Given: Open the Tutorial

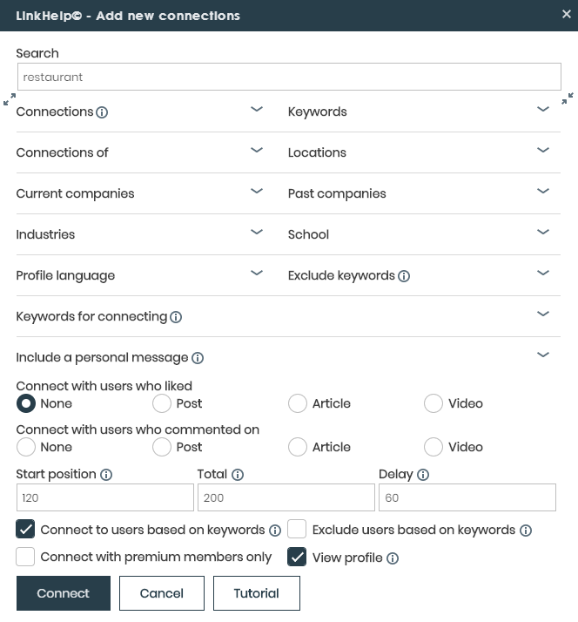Looking at the screenshot, I should pyautogui.click(x=257, y=593).
